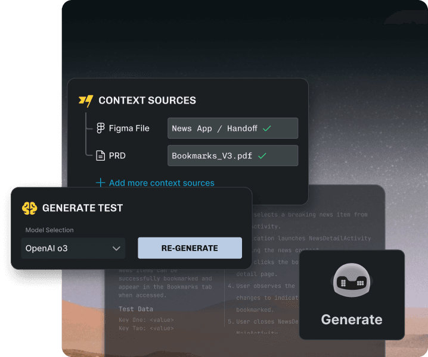Click the yellow brain Generate Test icon

tap(29, 208)
